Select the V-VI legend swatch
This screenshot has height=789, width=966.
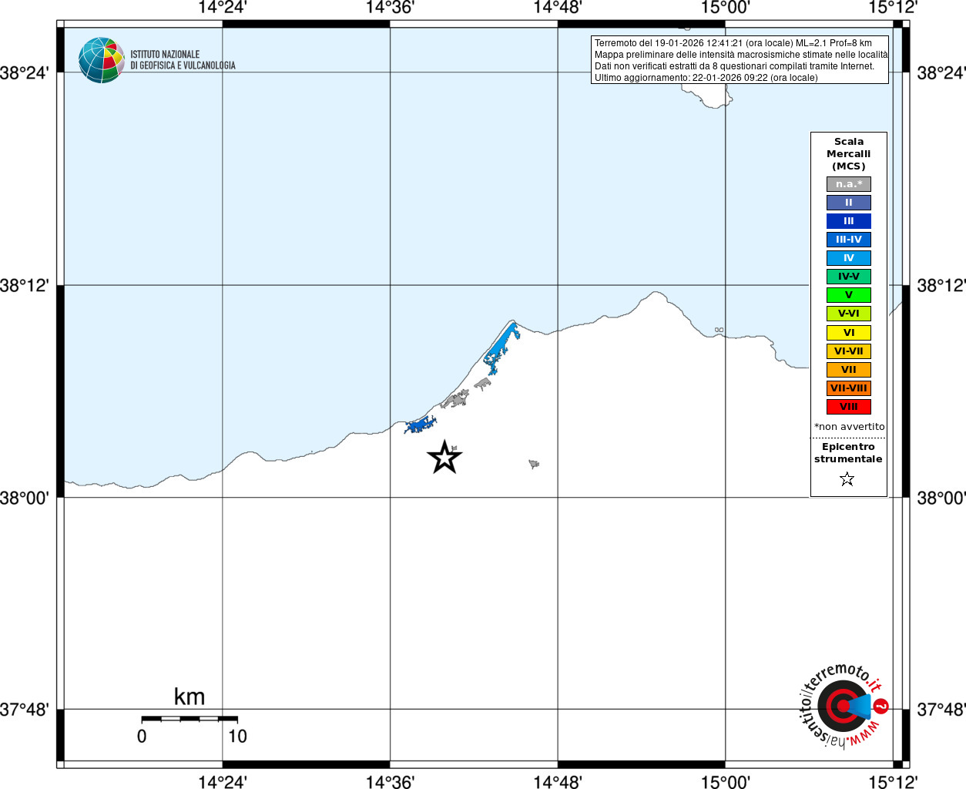tap(849, 314)
